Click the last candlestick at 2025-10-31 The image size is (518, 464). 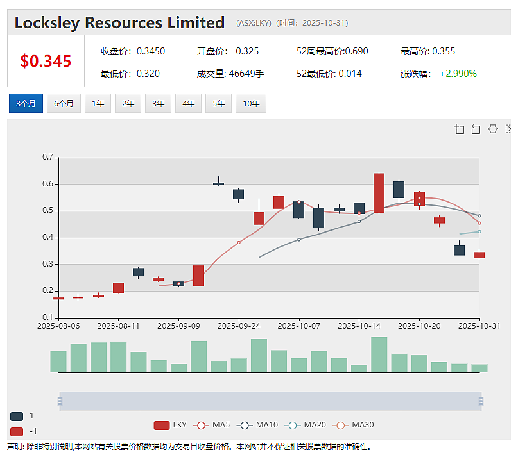[x=479, y=255]
